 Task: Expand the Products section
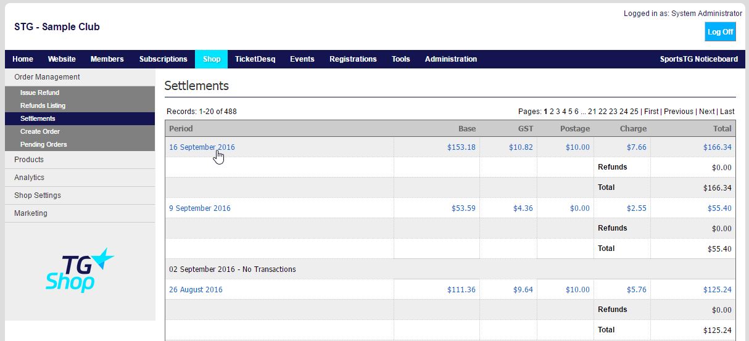coord(80,160)
